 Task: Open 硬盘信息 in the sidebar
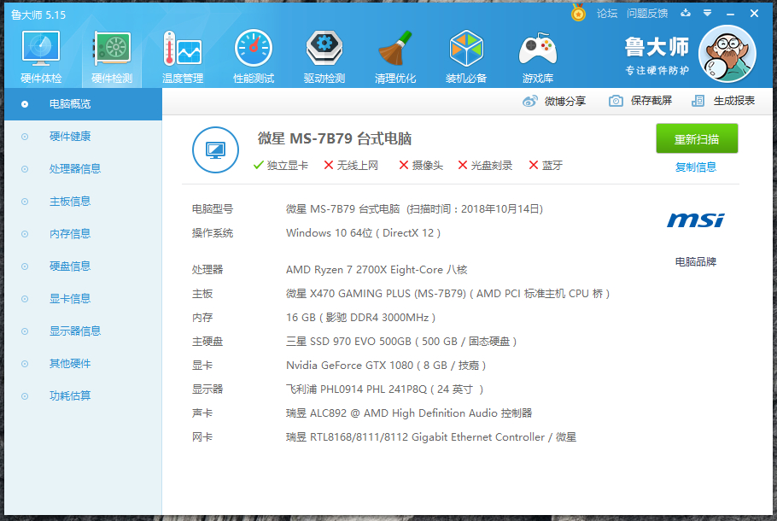point(84,266)
